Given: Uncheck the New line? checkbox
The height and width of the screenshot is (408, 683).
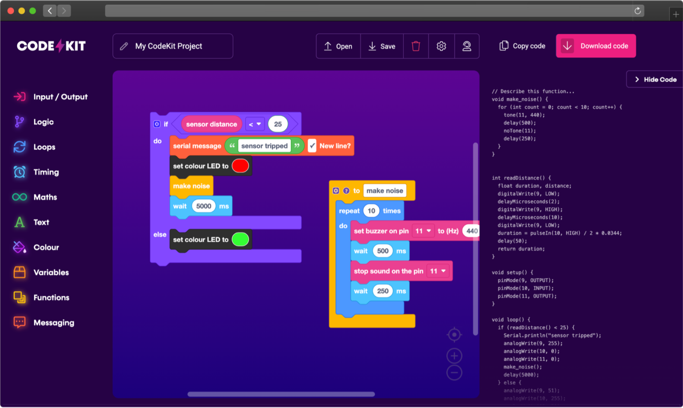Looking at the screenshot, I should pos(313,145).
